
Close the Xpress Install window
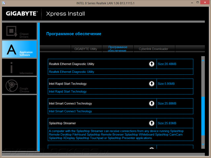tap(205, 2)
